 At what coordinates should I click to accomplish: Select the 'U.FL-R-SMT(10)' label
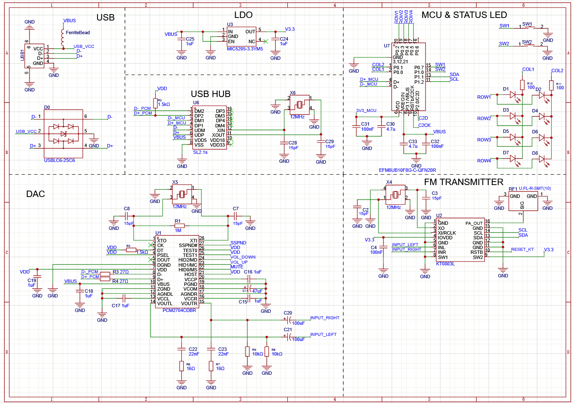coord(535,188)
